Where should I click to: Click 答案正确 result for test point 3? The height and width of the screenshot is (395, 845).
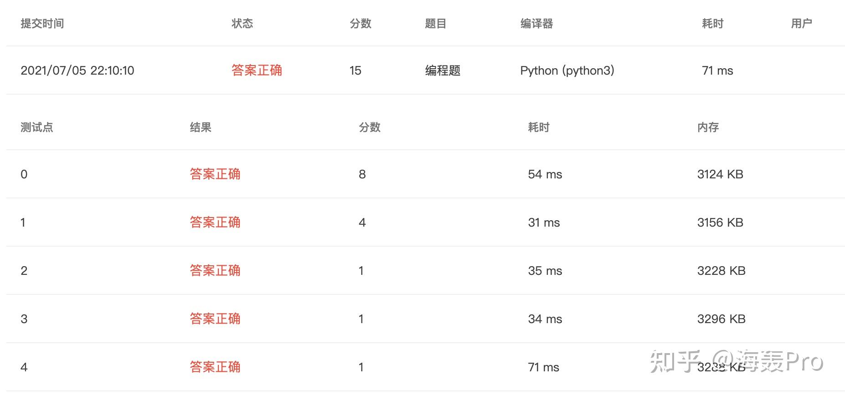(x=215, y=319)
